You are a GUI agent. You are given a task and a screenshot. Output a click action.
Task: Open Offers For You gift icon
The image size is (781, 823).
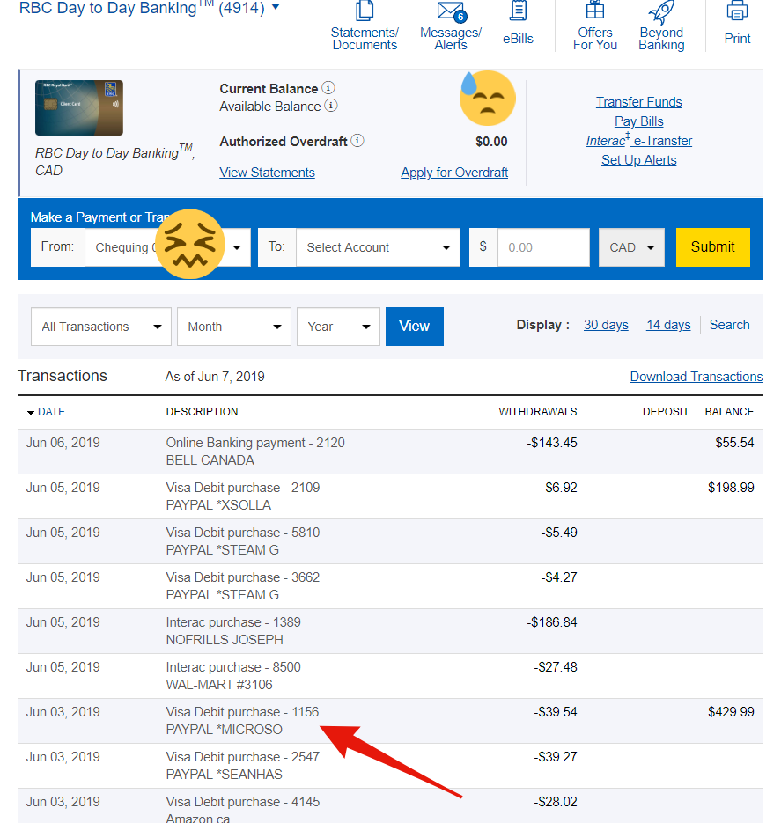pos(595,11)
